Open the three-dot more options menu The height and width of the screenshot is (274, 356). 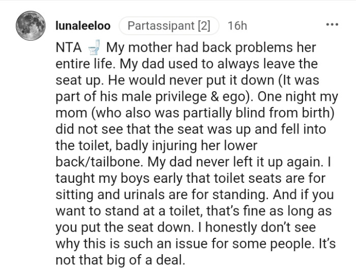332,25
